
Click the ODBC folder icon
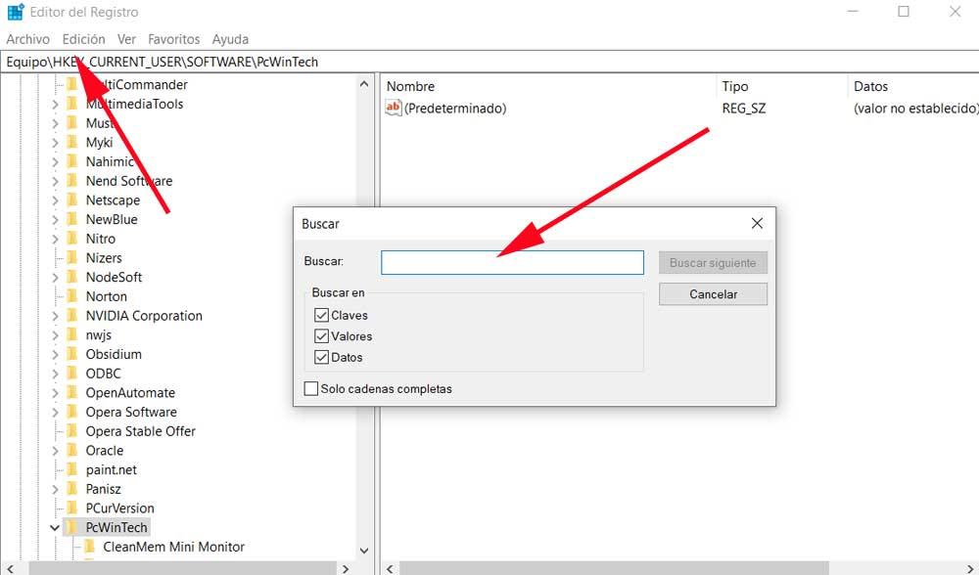click(x=72, y=374)
